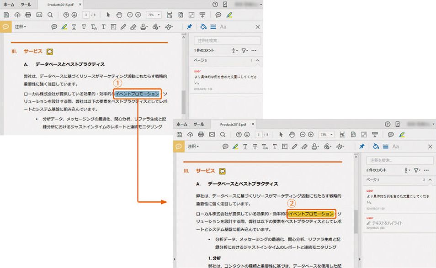Pick the Strikethrough text tool in top-left window
The height and width of the screenshot is (268, 436).
(x=84, y=26)
